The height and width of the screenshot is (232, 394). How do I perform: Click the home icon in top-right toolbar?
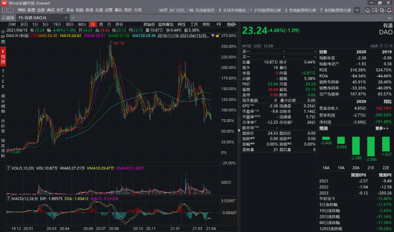tap(368, 10)
